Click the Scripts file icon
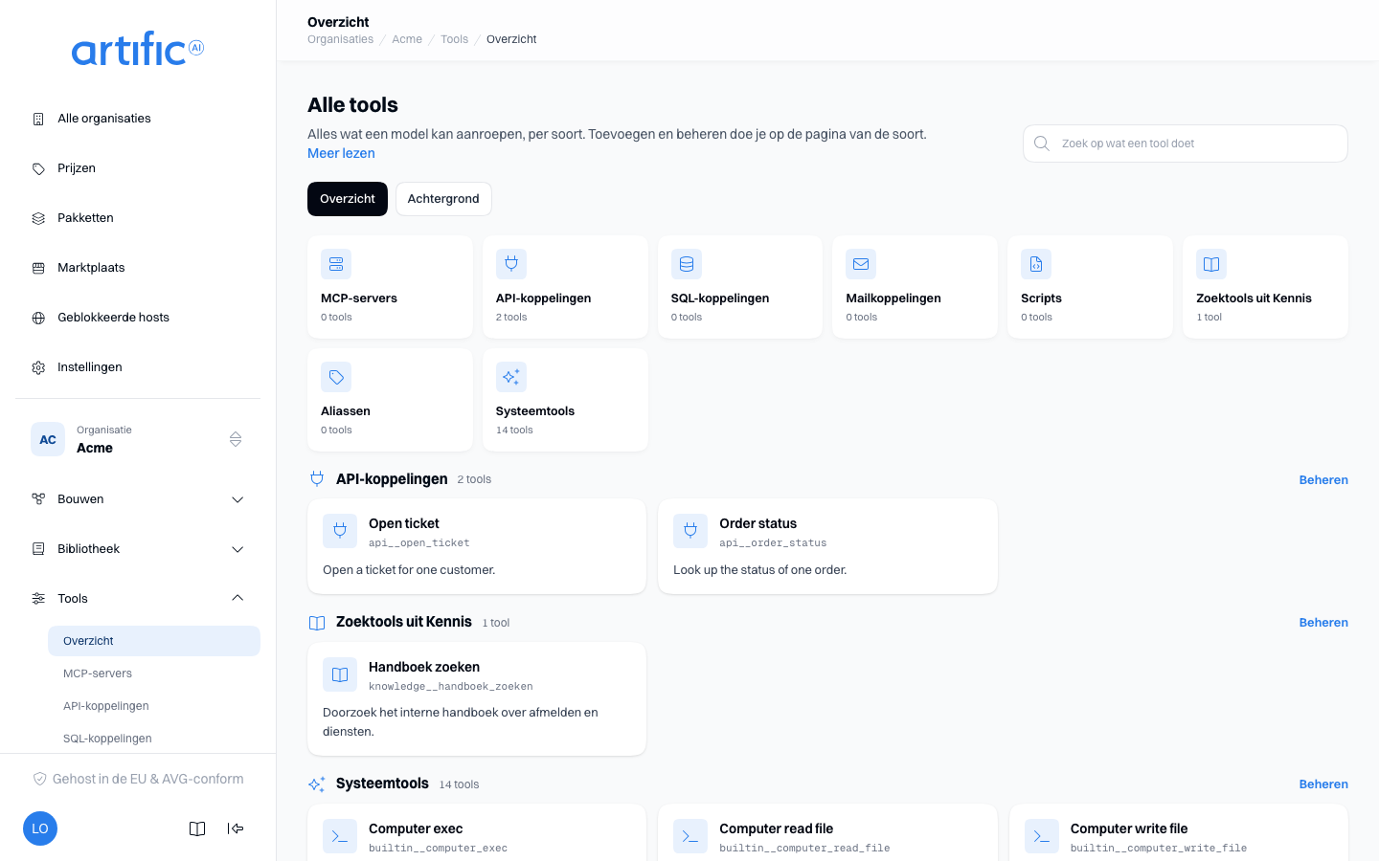Image resolution: width=1379 pixels, height=861 pixels. (1036, 264)
